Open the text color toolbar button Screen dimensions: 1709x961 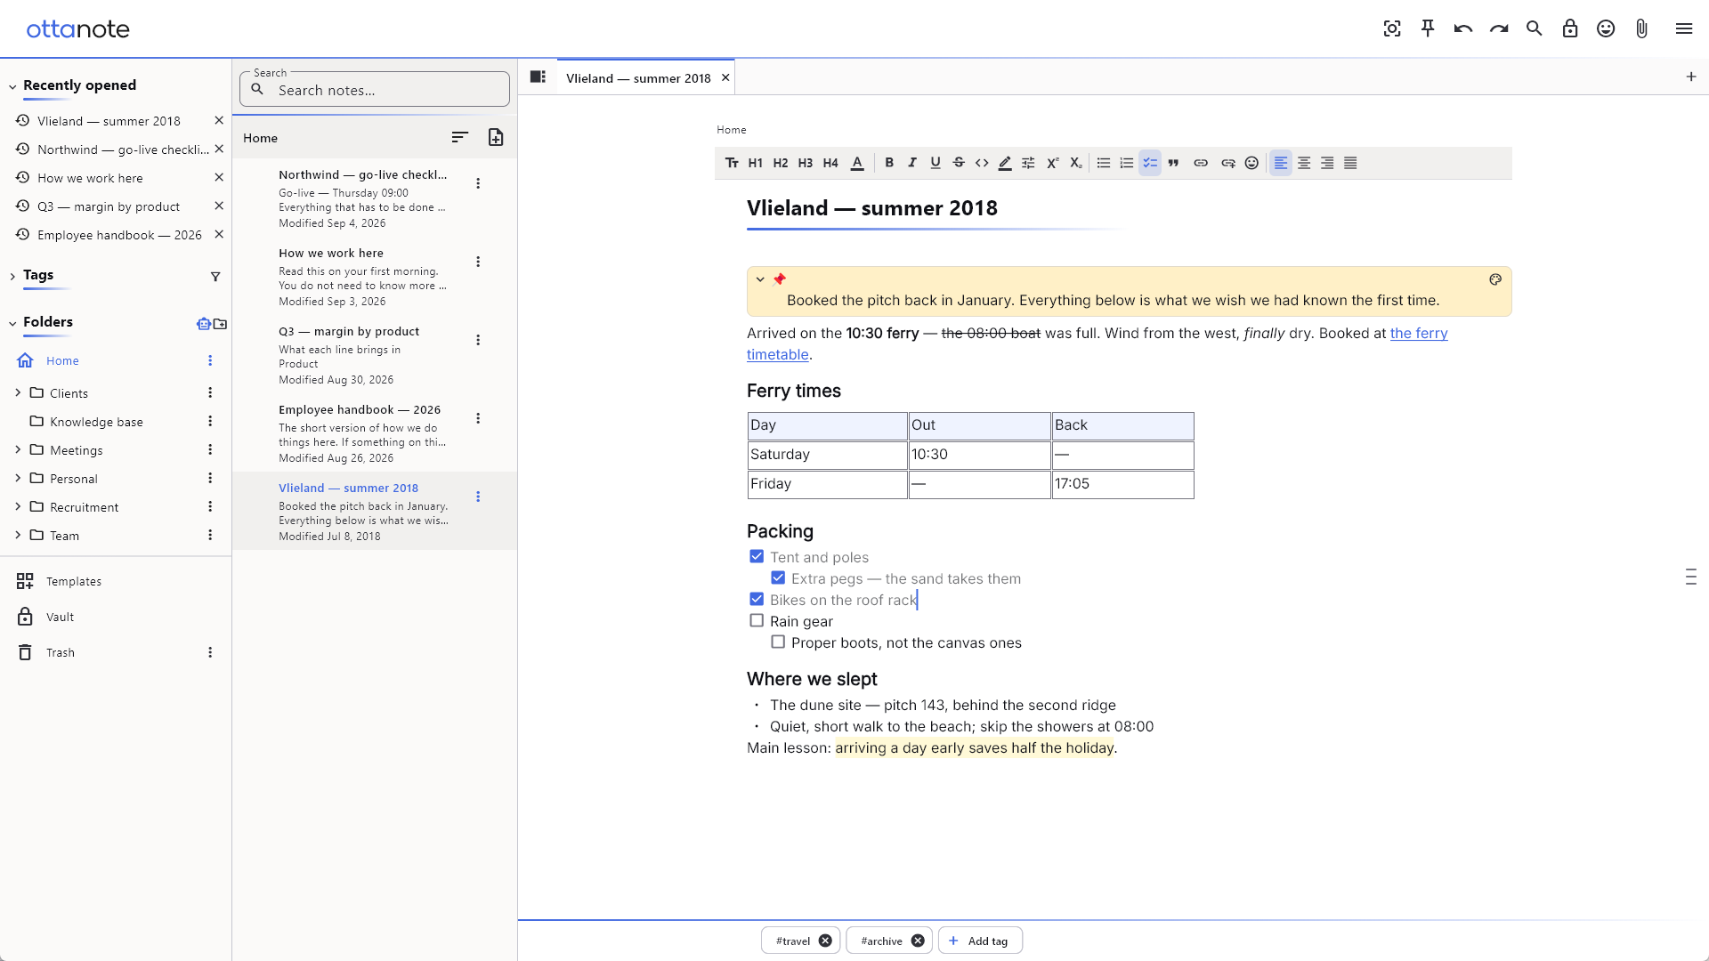pos(857,163)
